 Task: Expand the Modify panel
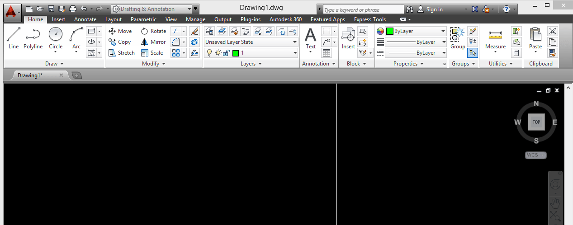pos(154,64)
